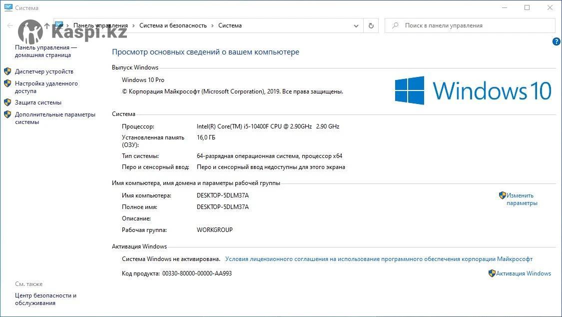Click the Система window title icon

click(x=8, y=7)
